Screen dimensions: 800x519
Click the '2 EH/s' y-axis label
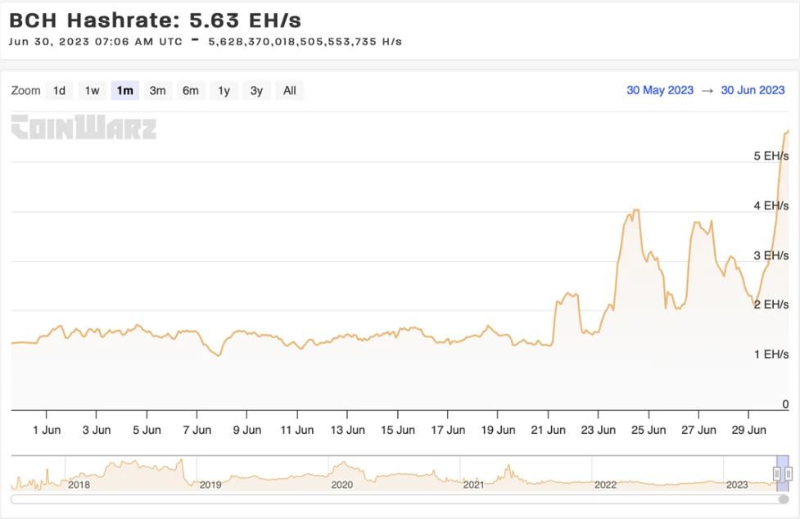pyautogui.click(x=771, y=305)
